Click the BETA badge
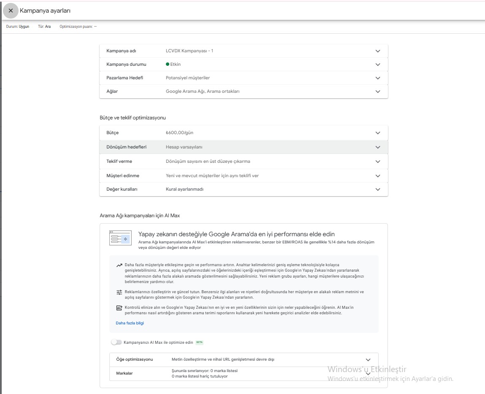 point(200,342)
